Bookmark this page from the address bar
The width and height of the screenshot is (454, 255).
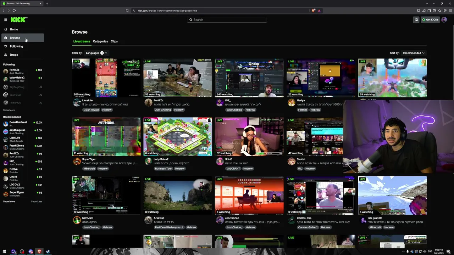click(127, 11)
